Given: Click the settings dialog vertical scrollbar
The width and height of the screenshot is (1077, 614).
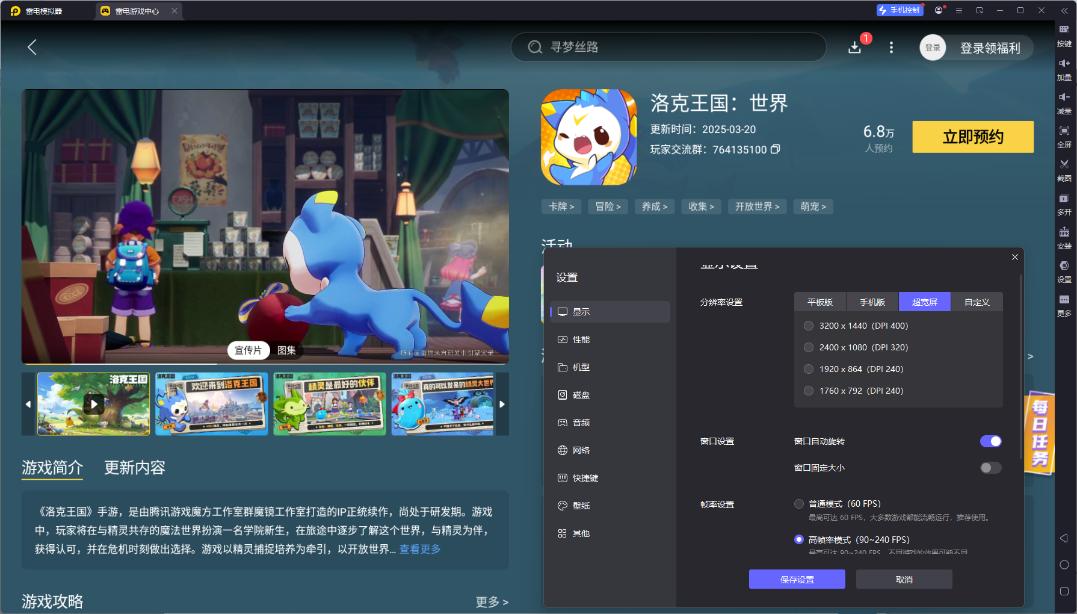Looking at the screenshot, I should pos(1021,367).
